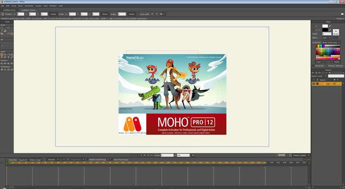The image size is (345, 189).
Task: Switch to the Motion Graph timeline tab
Action: (x=35, y=160)
